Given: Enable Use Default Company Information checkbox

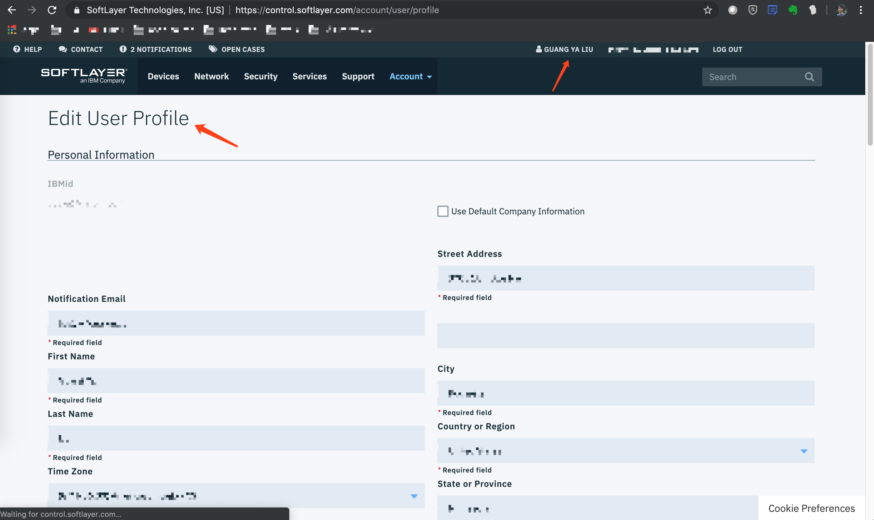Looking at the screenshot, I should pyautogui.click(x=443, y=211).
